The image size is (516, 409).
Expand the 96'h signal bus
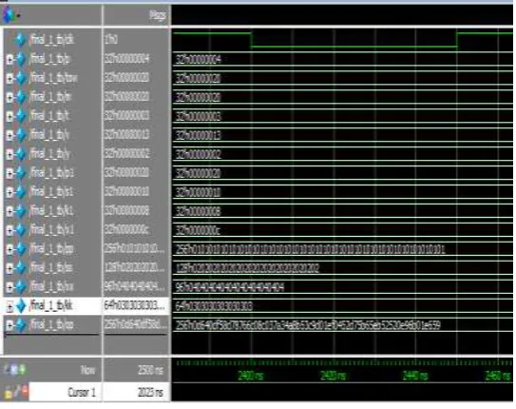point(10,287)
